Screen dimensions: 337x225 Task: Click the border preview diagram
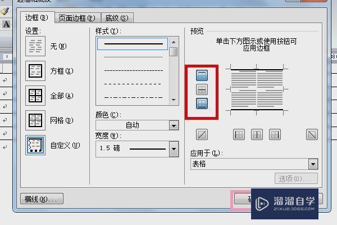tap(257, 89)
